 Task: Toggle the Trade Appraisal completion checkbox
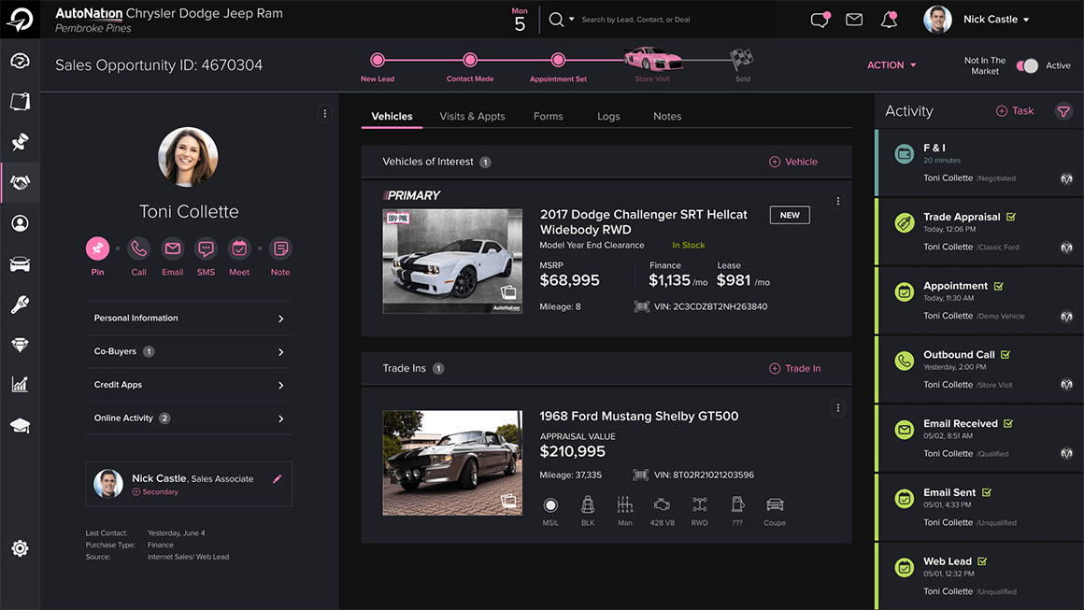pos(1011,217)
